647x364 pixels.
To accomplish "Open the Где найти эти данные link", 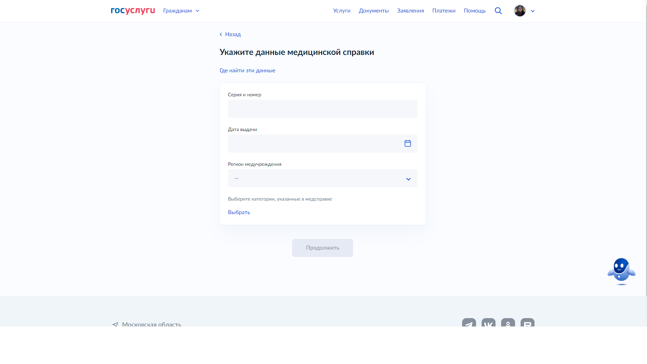I will point(247,71).
